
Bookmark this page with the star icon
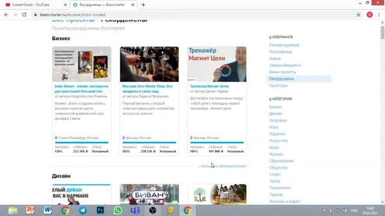pos(359,14)
